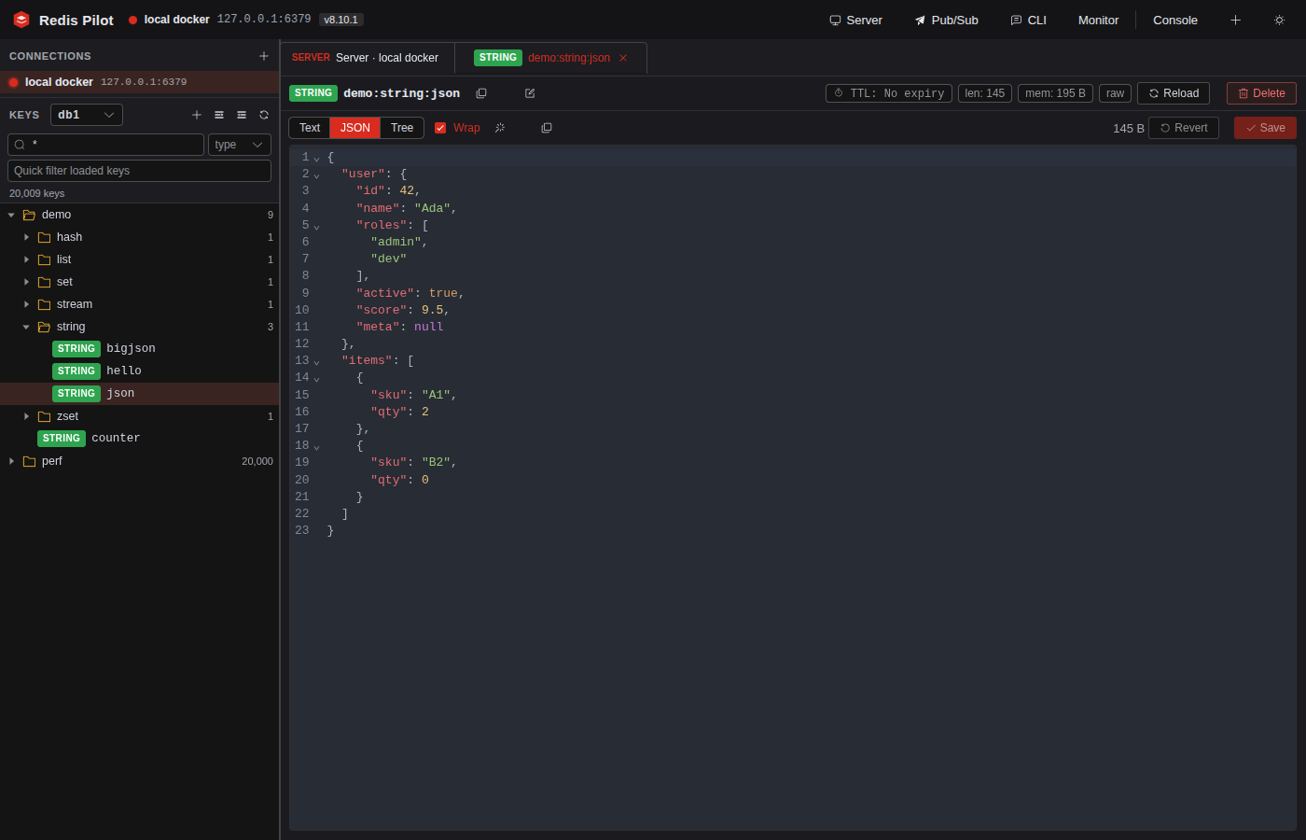
Task: Open the Pub/Sub view
Action: coord(946,20)
